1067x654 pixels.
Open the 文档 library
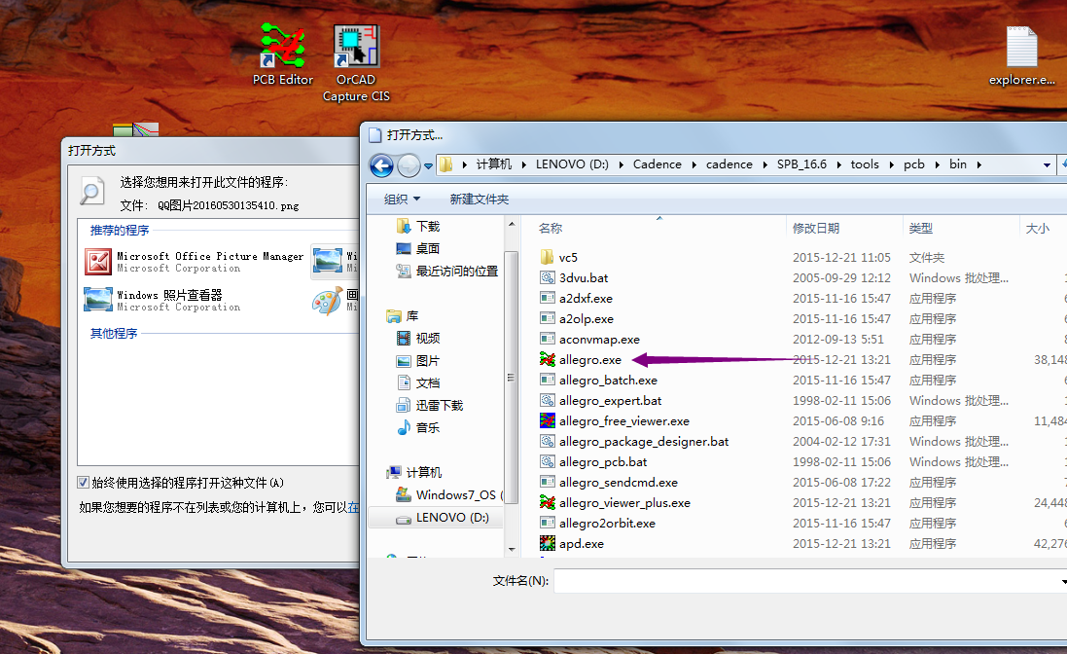[418, 383]
